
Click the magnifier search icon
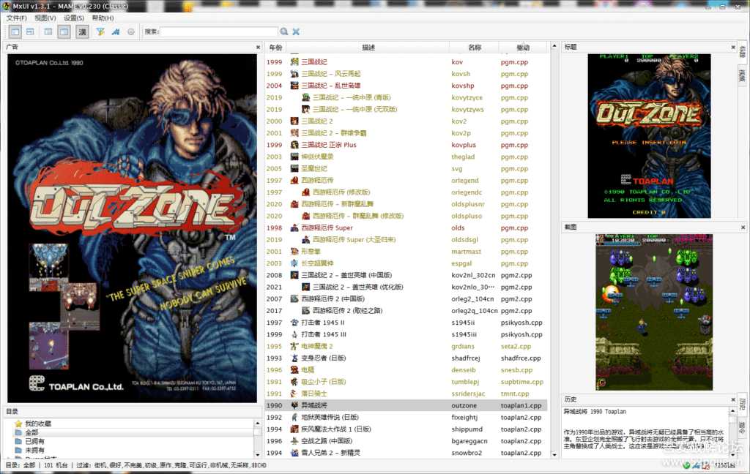coord(284,31)
